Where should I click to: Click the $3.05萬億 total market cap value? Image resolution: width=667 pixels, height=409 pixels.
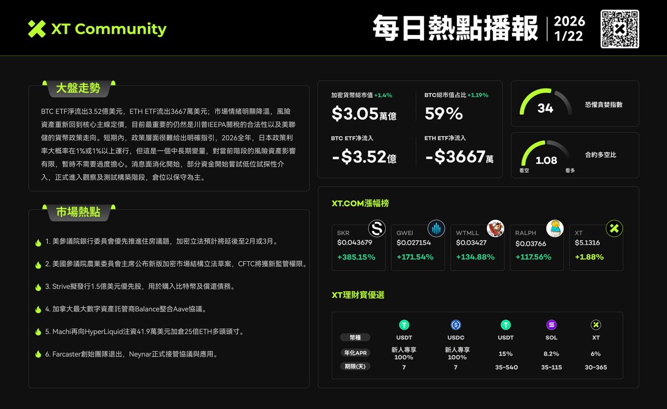(x=364, y=114)
